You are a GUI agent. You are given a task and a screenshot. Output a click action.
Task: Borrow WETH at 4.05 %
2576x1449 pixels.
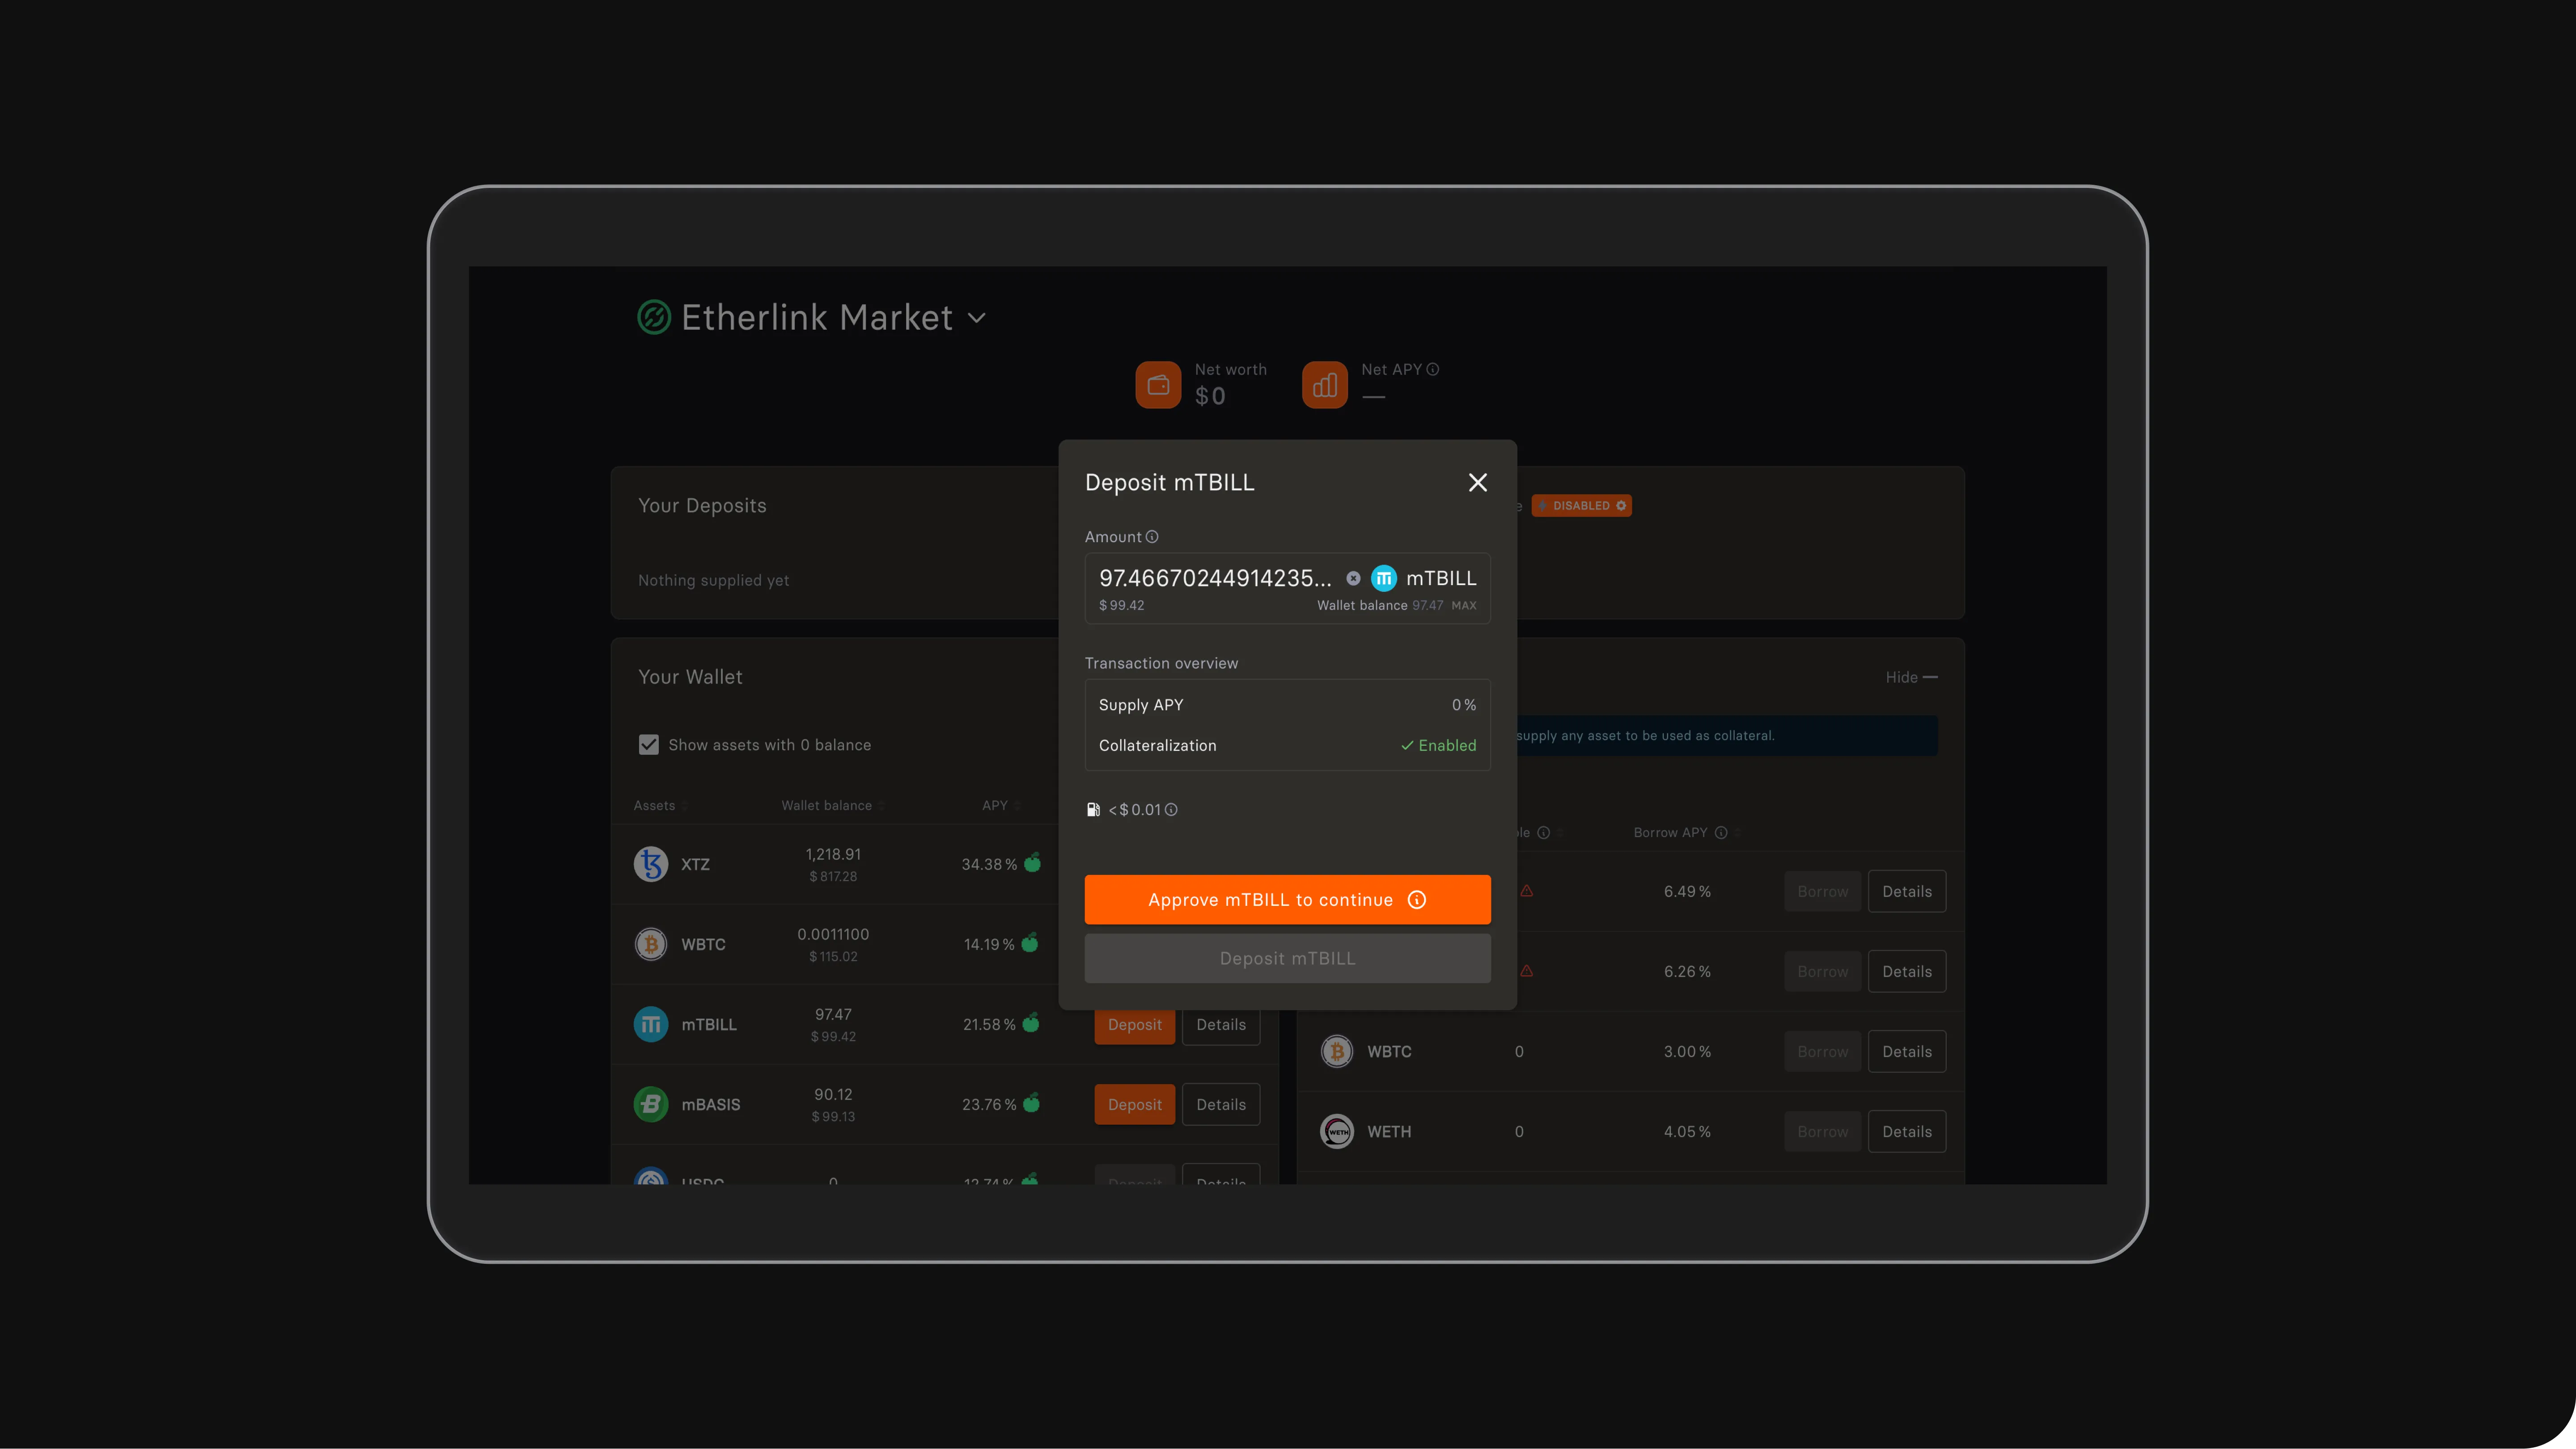tap(1822, 1131)
